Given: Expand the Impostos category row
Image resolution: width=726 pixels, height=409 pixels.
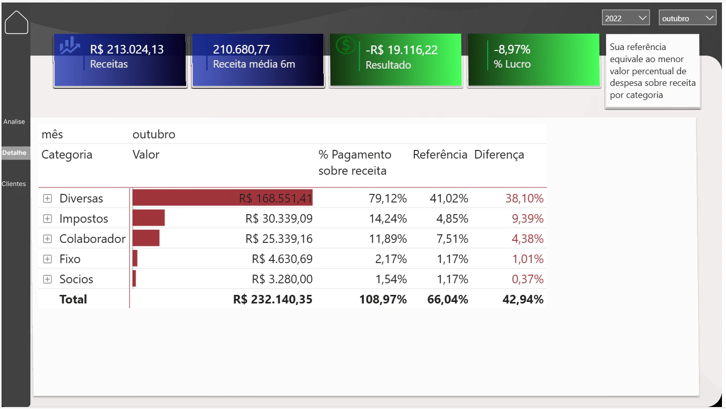Looking at the screenshot, I should click(x=48, y=219).
